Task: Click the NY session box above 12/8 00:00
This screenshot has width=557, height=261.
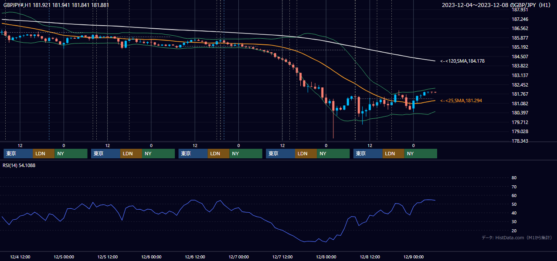Action: click(333, 154)
